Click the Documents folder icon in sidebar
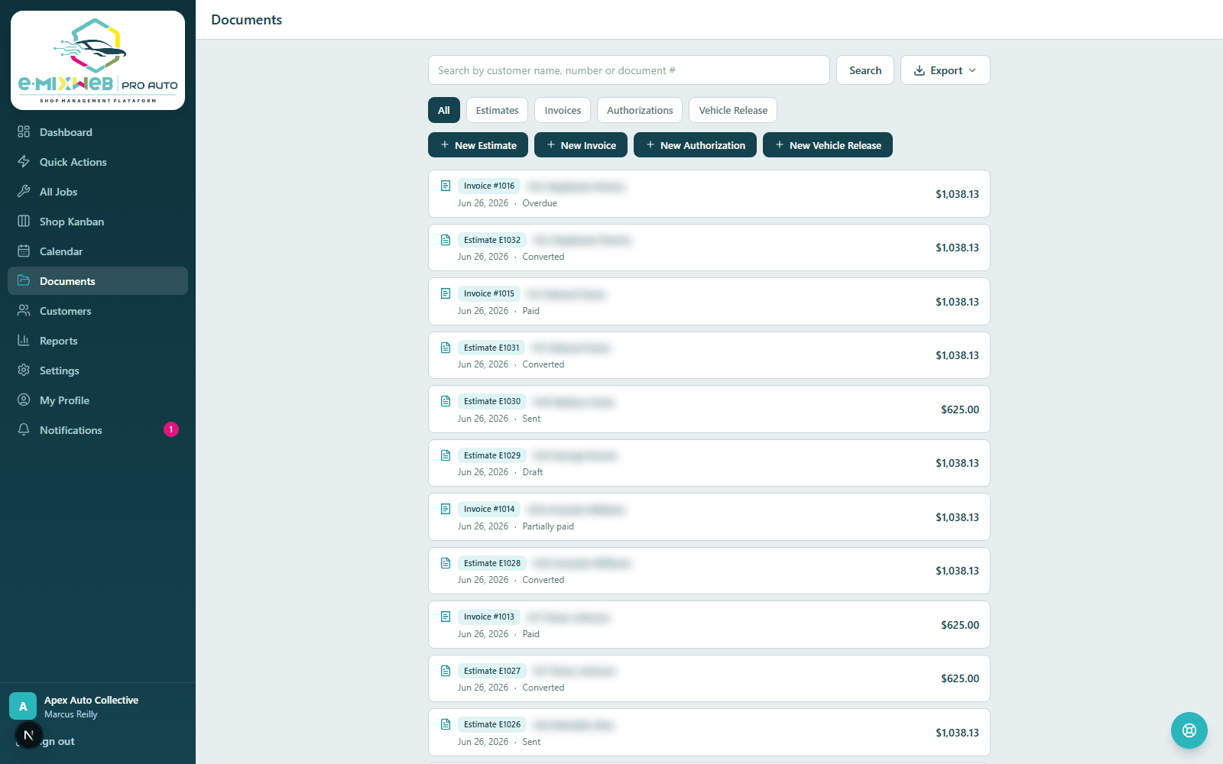 (24, 280)
